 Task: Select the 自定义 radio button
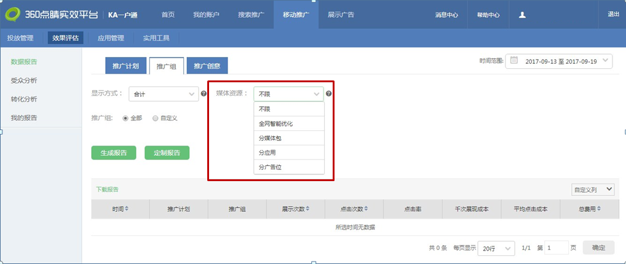click(155, 118)
